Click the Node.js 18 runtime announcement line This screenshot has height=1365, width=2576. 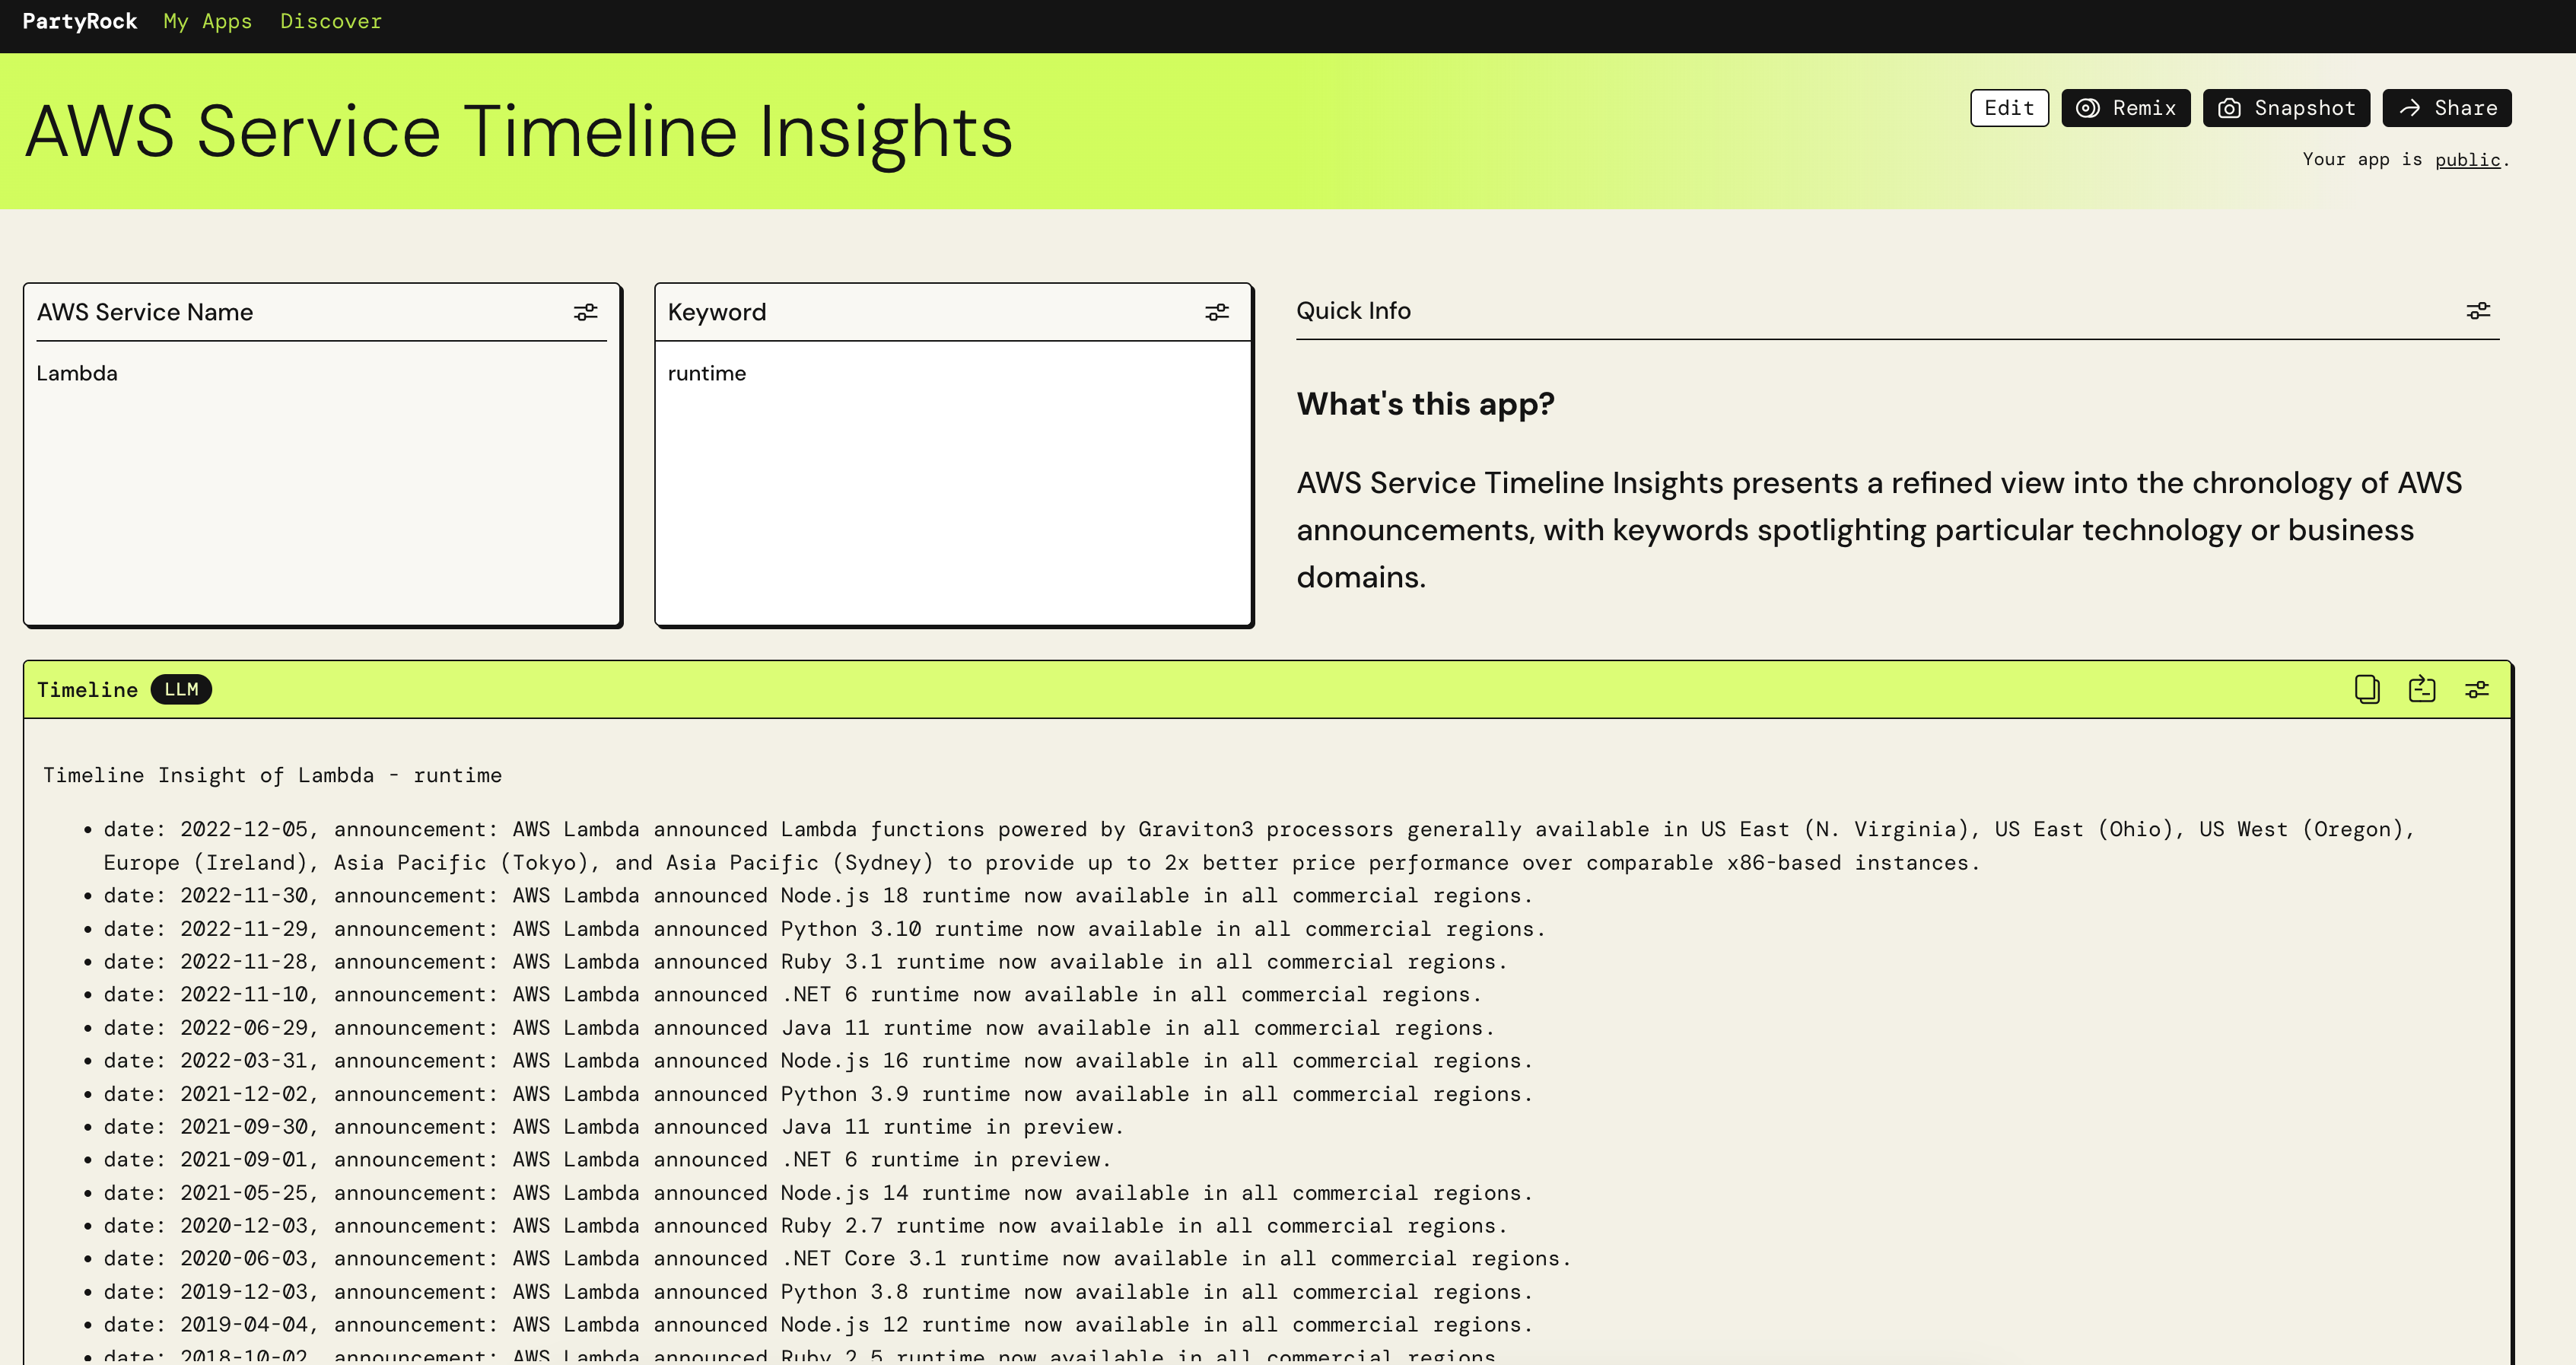tap(816, 896)
